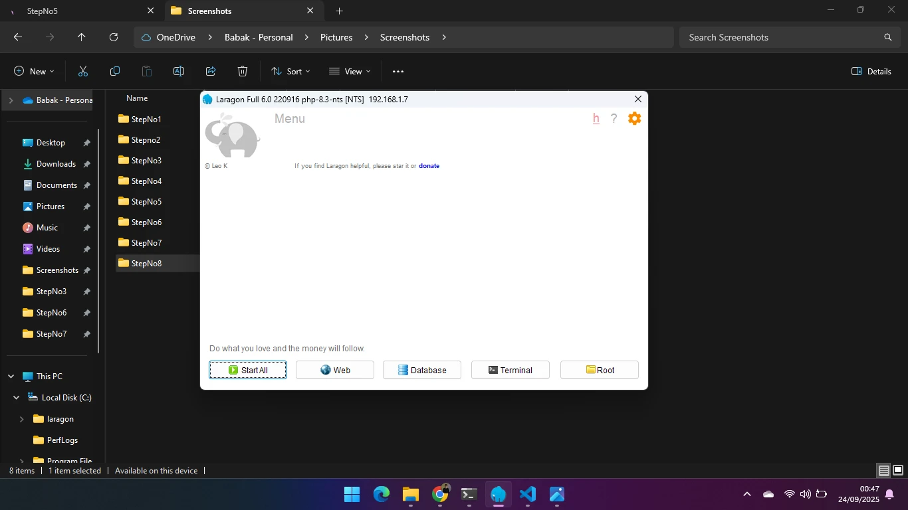Collapse the This PC tree node
Image resolution: width=908 pixels, height=510 pixels.
coord(11,377)
